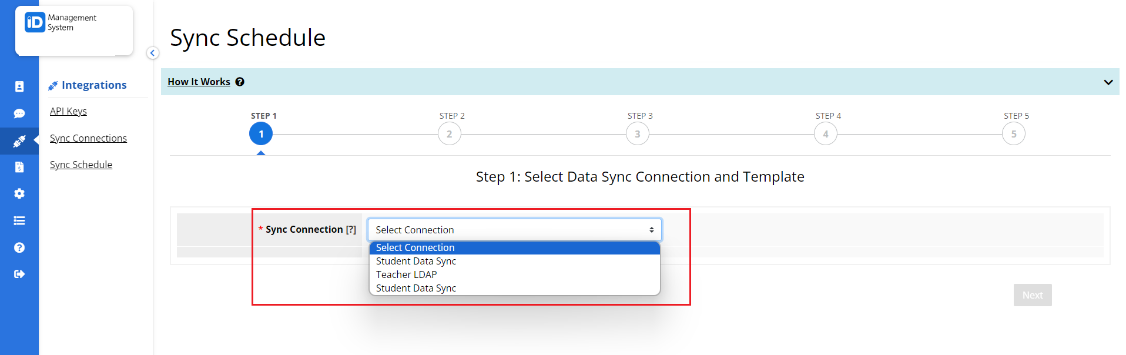Go to Step 3 circle

[x=638, y=134]
